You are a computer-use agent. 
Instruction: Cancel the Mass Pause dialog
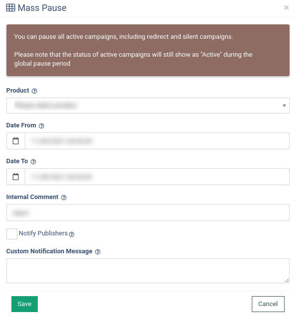tap(268, 304)
